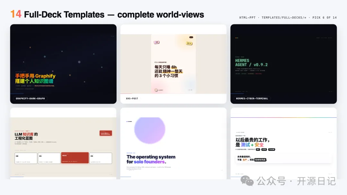Click 'TEMPLATES/FULL-DECKS/*' path text
This screenshot has width=347, height=195.
[x=284, y=18]
